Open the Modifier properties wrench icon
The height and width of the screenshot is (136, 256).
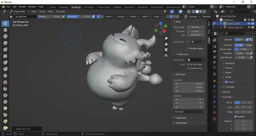[x=215, y=86]
